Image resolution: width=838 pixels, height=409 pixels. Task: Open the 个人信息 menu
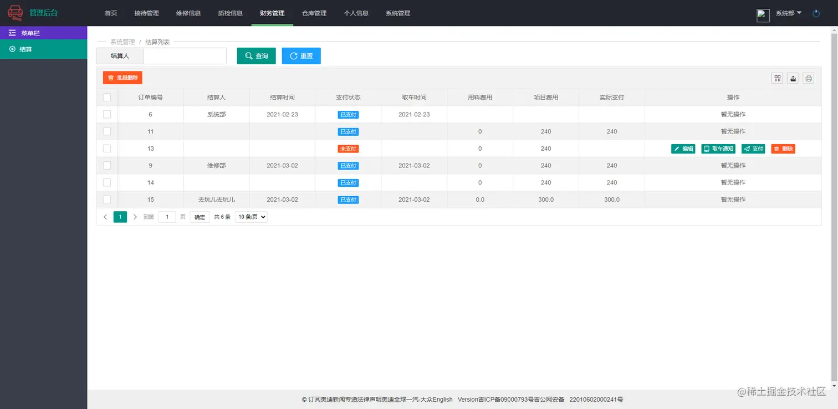tap(356, 13)
